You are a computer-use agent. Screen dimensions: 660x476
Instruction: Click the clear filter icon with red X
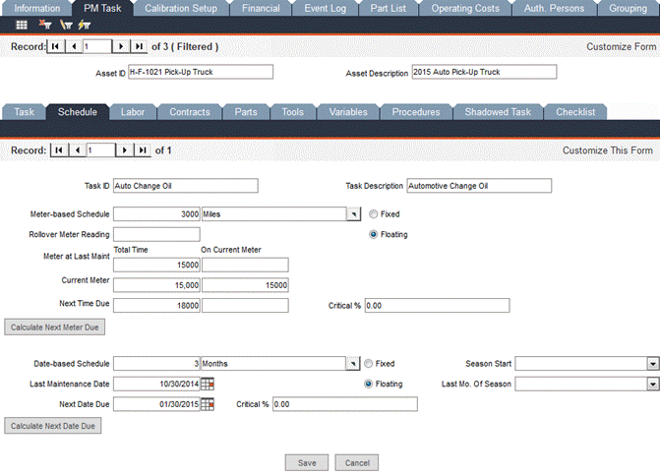45,25
